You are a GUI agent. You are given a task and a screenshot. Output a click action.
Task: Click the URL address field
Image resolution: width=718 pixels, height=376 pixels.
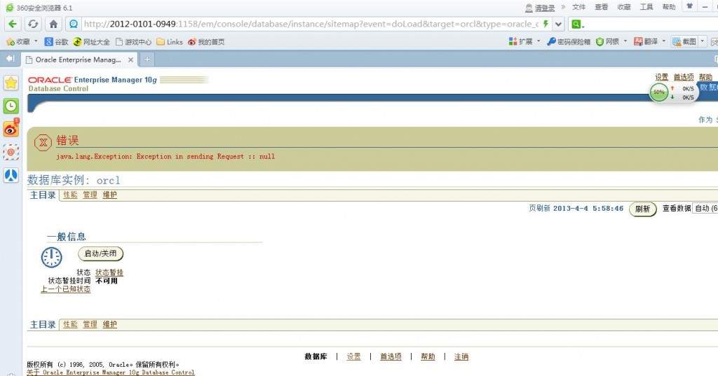point(311,24)
